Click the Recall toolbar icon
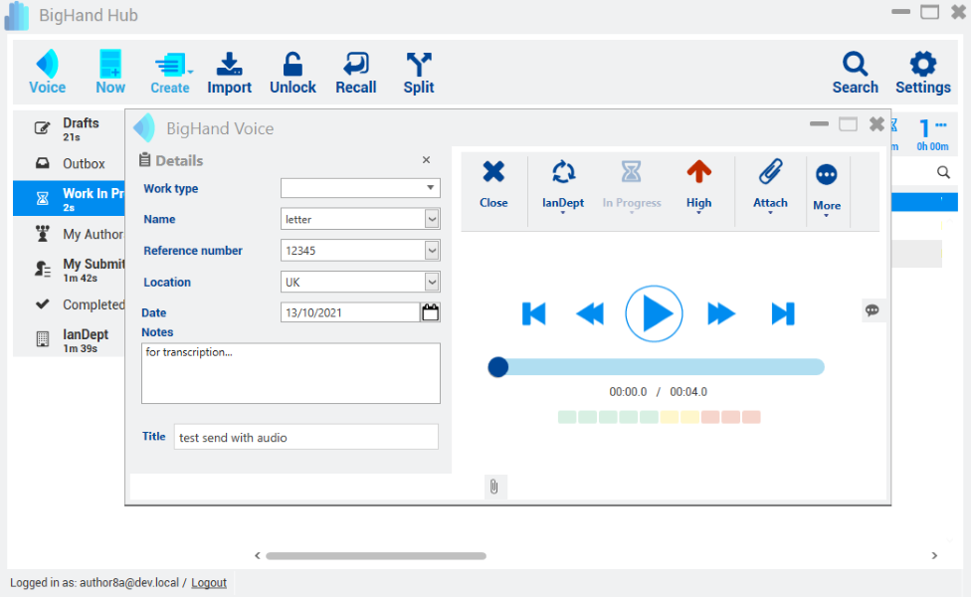 click(x=356, y=73)
